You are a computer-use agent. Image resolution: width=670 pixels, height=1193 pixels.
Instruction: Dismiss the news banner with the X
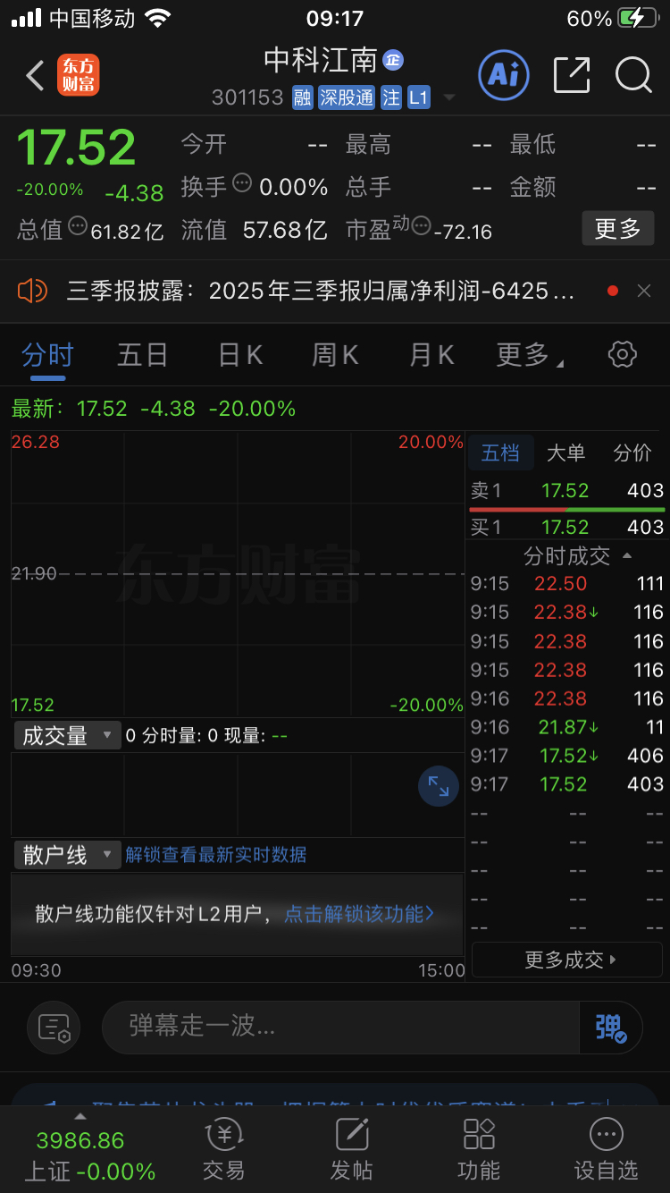pos(644,291)
